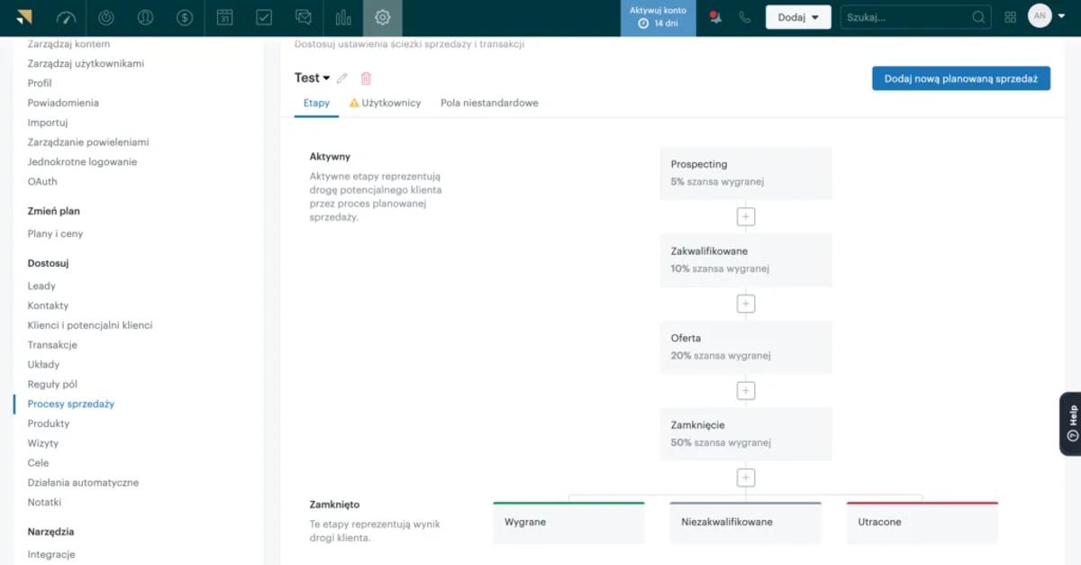The image size is (1081, 565).
Task: Open the Dodaj dropdown button
Action: coord(798,17)
